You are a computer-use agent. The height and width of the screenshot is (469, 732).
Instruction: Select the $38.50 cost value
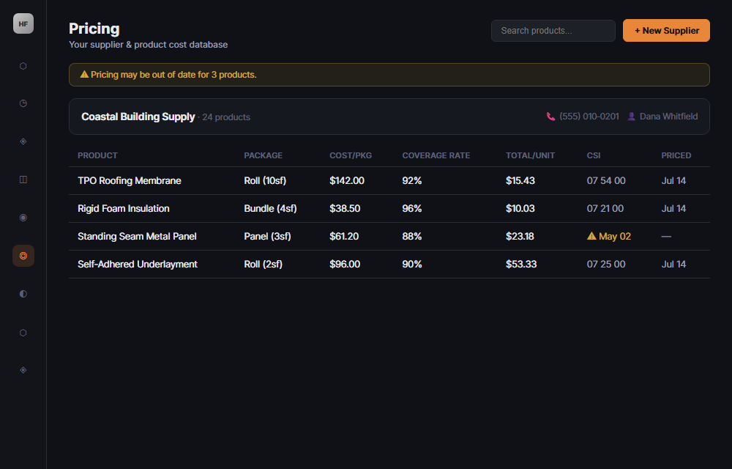tap(345, 208)
